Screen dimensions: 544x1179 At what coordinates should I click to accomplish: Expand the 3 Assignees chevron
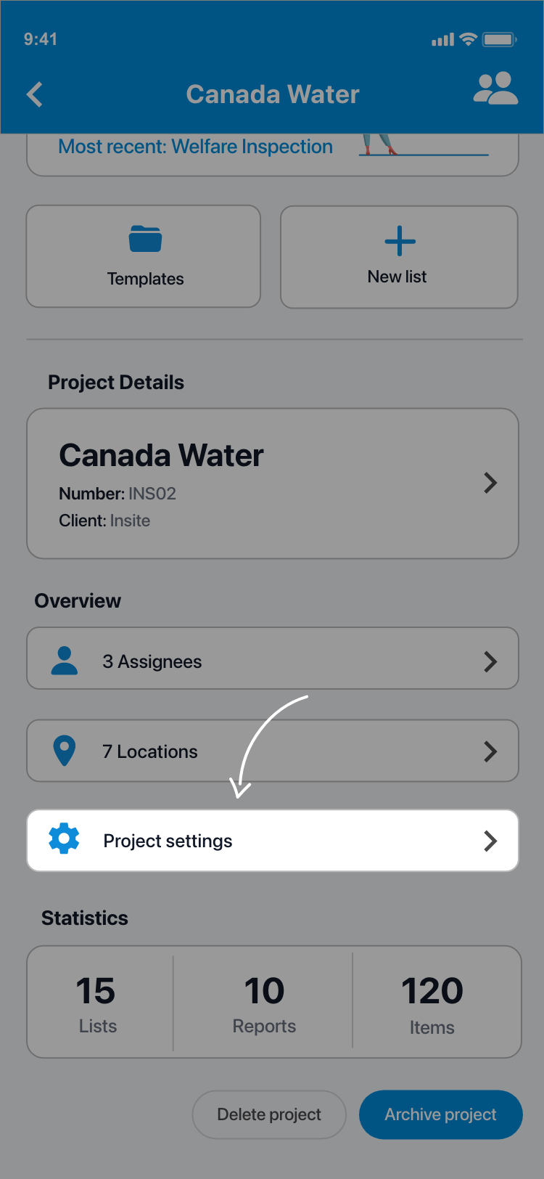click(x=490, y=661)
